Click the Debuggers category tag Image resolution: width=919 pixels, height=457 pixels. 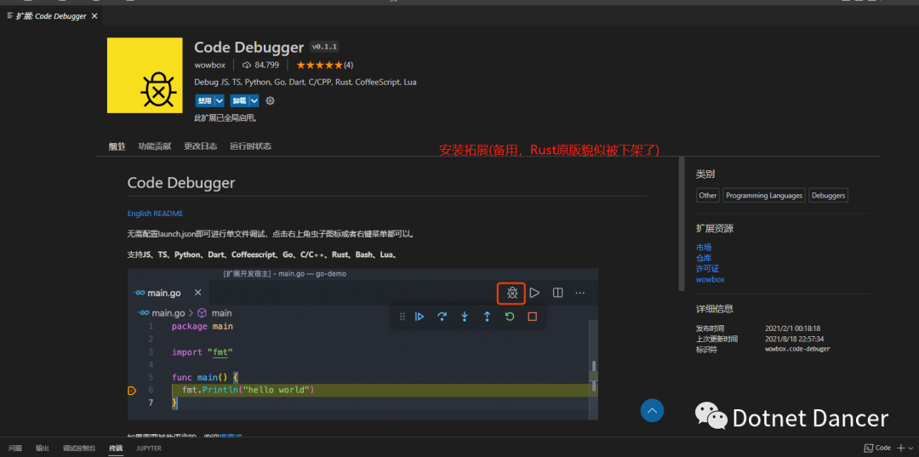(828, 196)
